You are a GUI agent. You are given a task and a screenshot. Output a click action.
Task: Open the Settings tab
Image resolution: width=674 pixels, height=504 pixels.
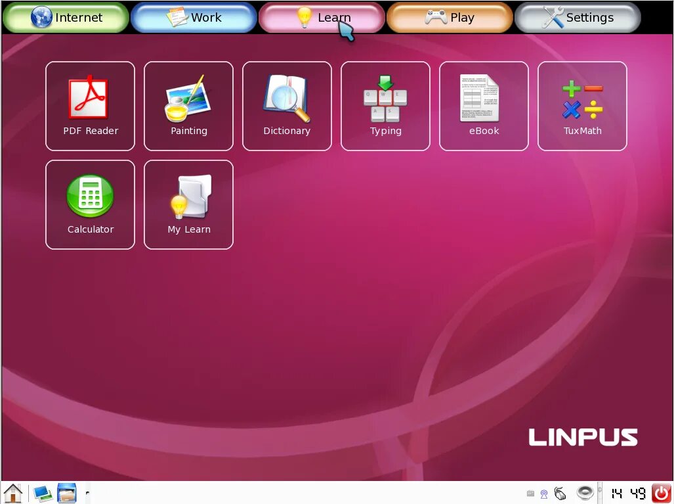578,17
